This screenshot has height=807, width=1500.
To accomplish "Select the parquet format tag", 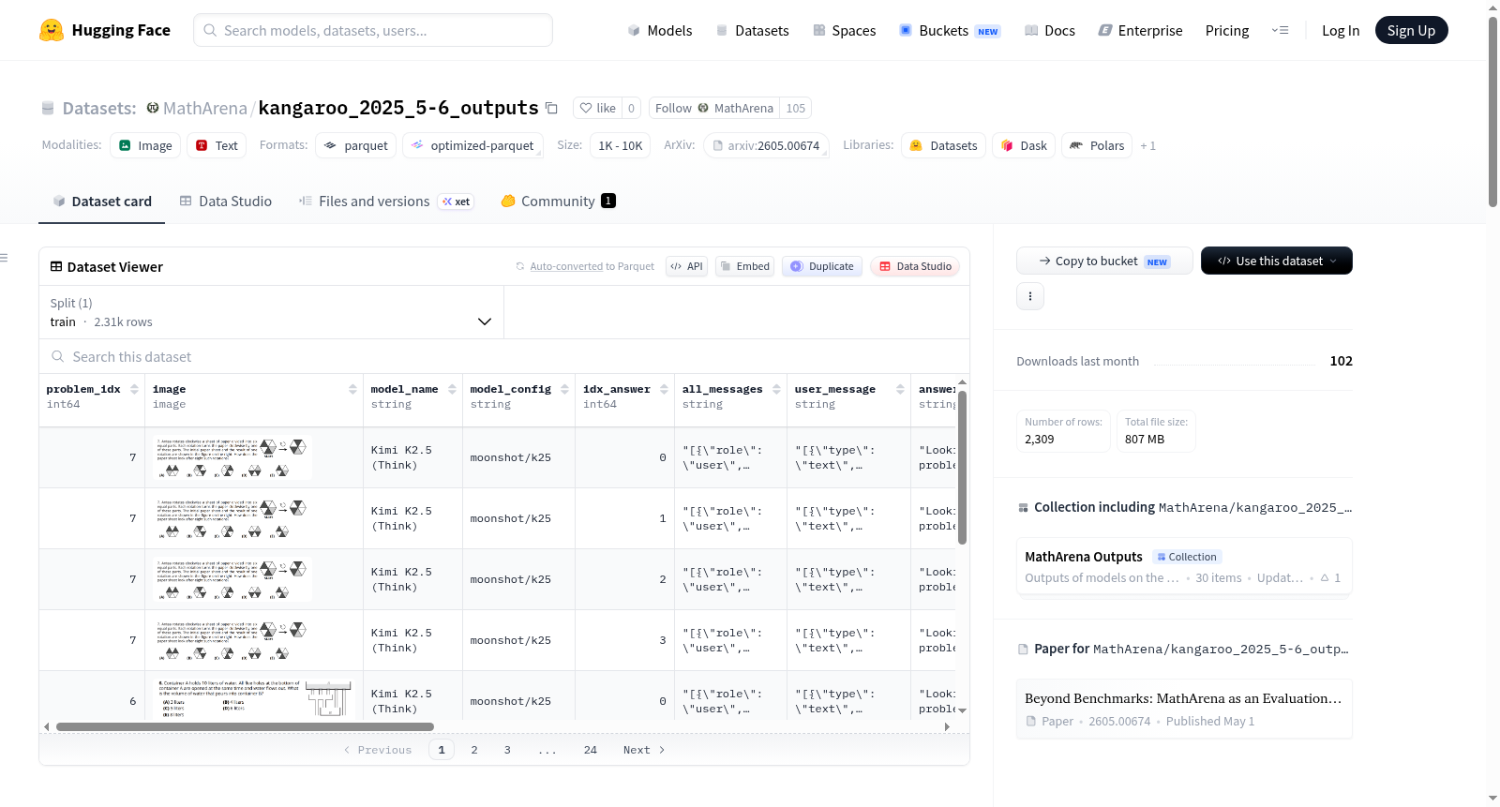I will (x=355, y=145).
